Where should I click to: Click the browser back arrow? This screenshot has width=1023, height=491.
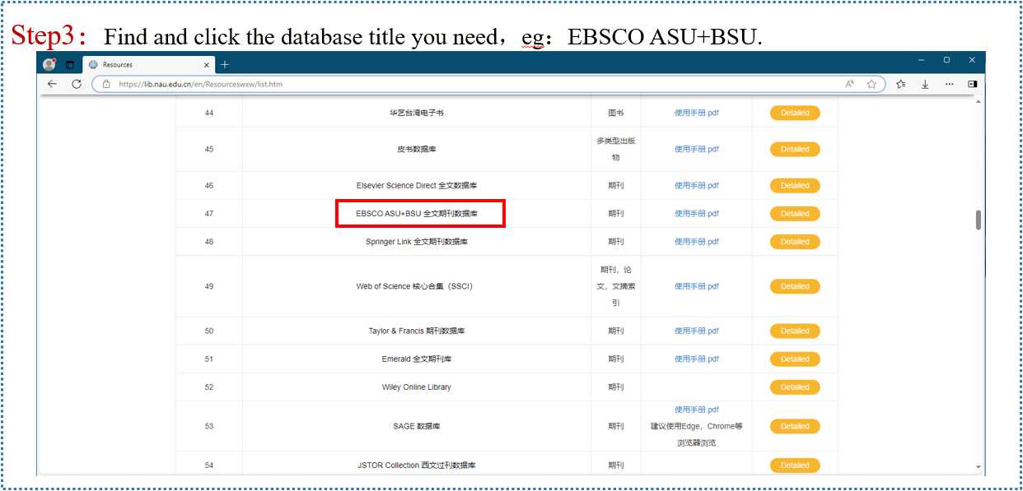[52, 84]
